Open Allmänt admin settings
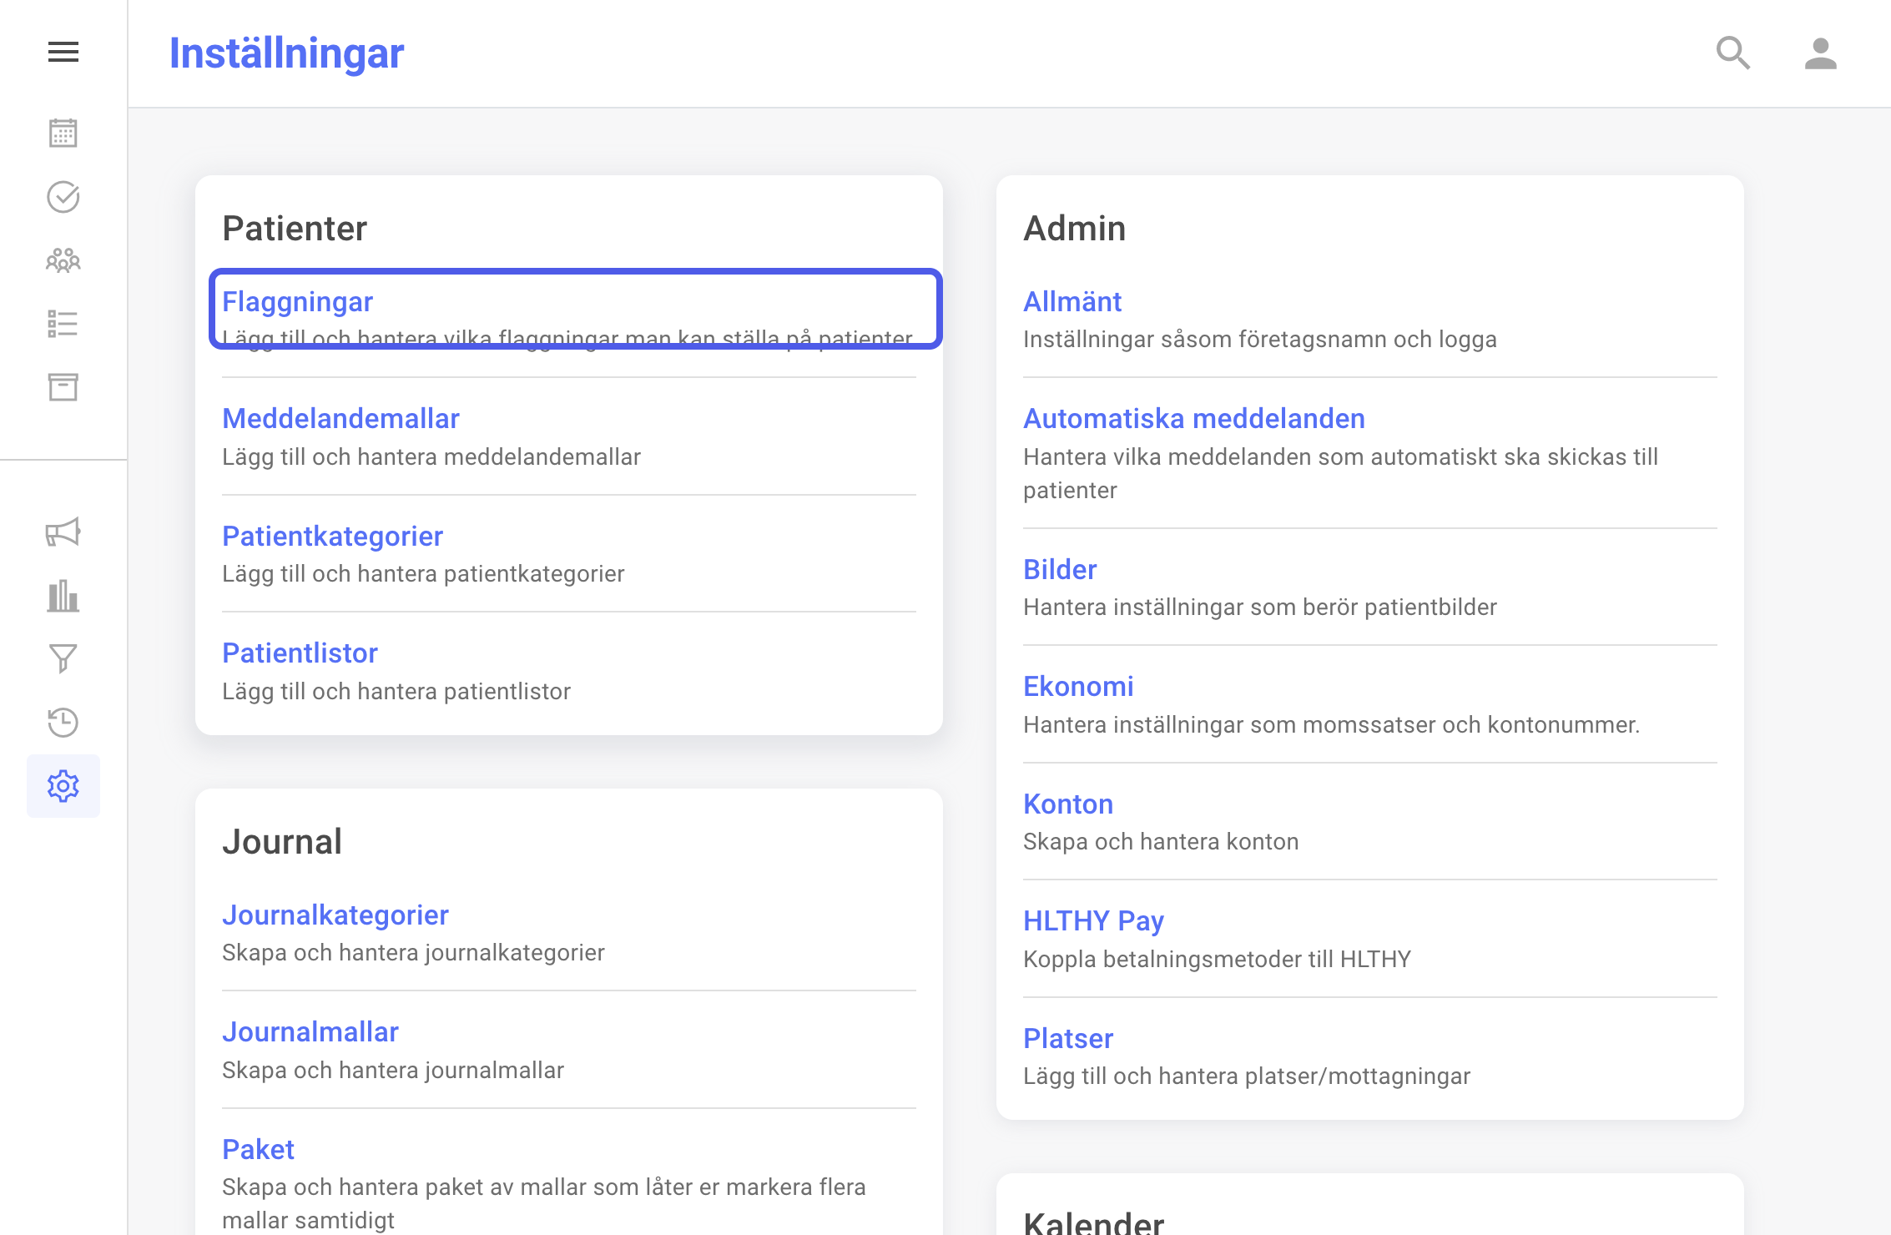This screenshot has height=1235, width=1891. 1073,302
